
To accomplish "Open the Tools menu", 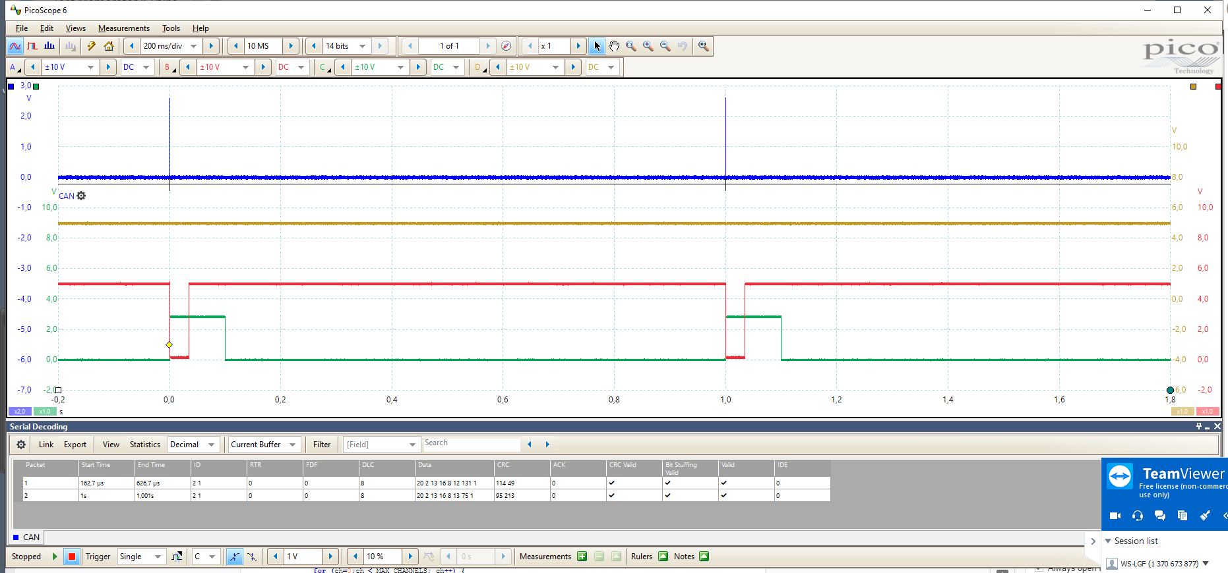I will coord(171,28).
